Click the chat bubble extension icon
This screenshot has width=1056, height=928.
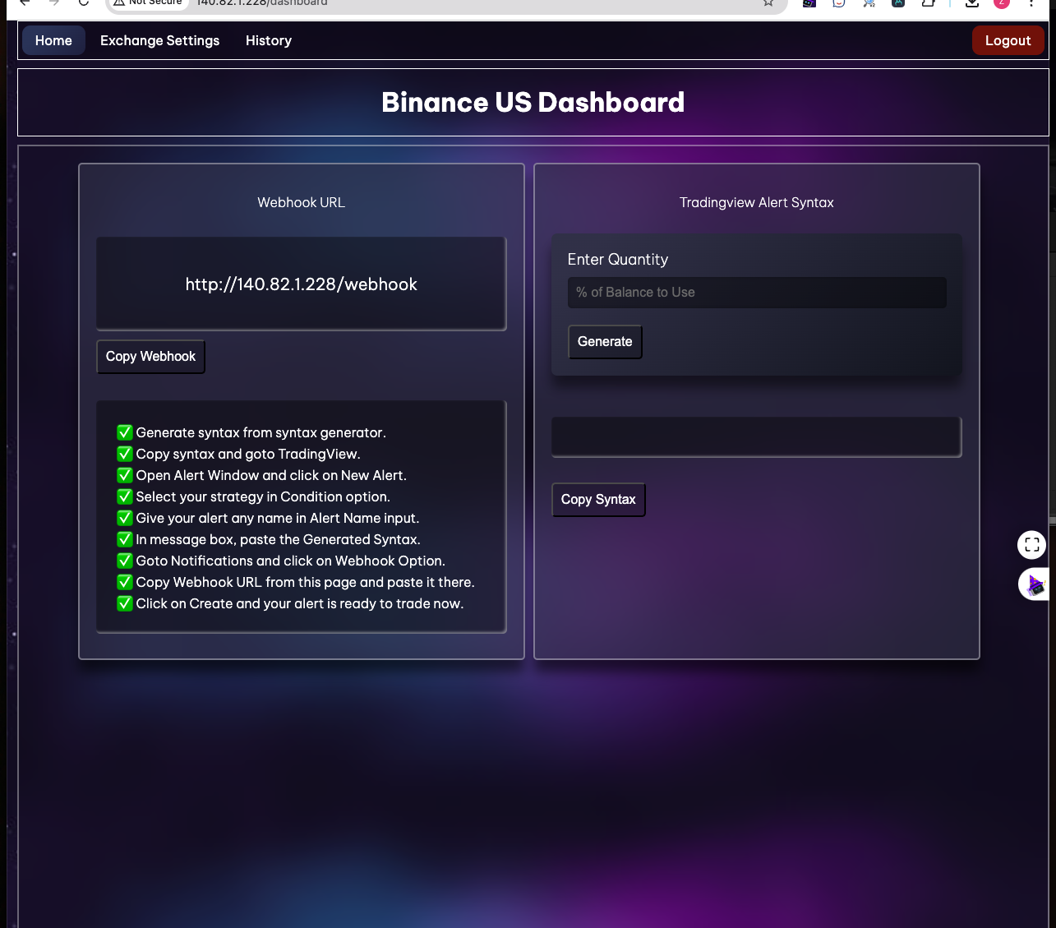pos(838,4)
